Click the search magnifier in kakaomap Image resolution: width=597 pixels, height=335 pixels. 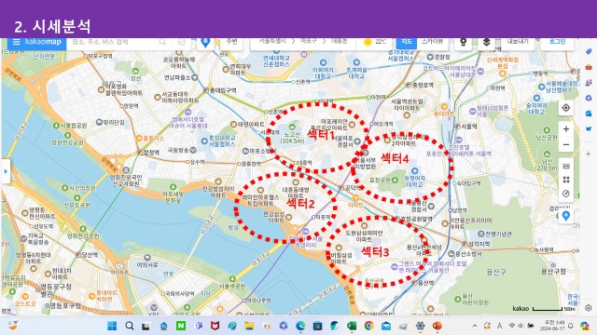pyautogui.click(x=162, y=42)
